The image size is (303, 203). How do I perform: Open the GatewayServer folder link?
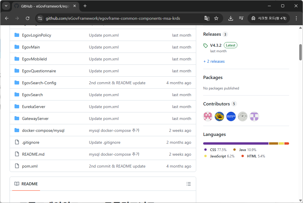(35, 118)
